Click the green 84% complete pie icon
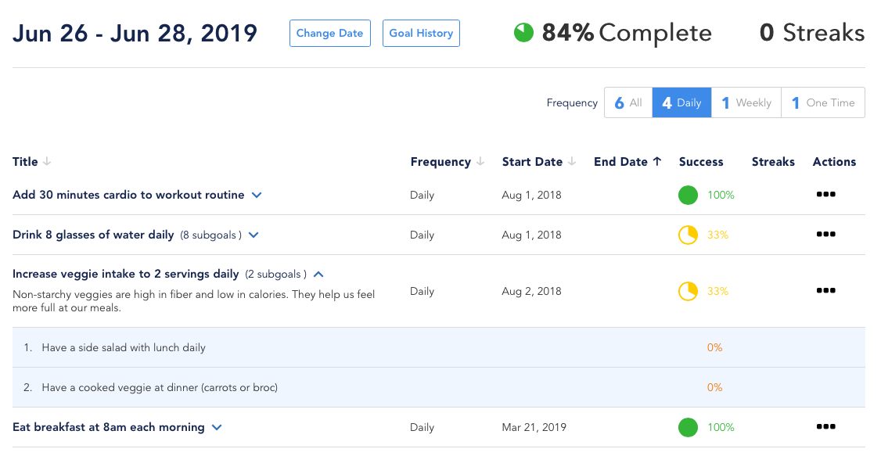The image size is (881, 456). [523, 33]
